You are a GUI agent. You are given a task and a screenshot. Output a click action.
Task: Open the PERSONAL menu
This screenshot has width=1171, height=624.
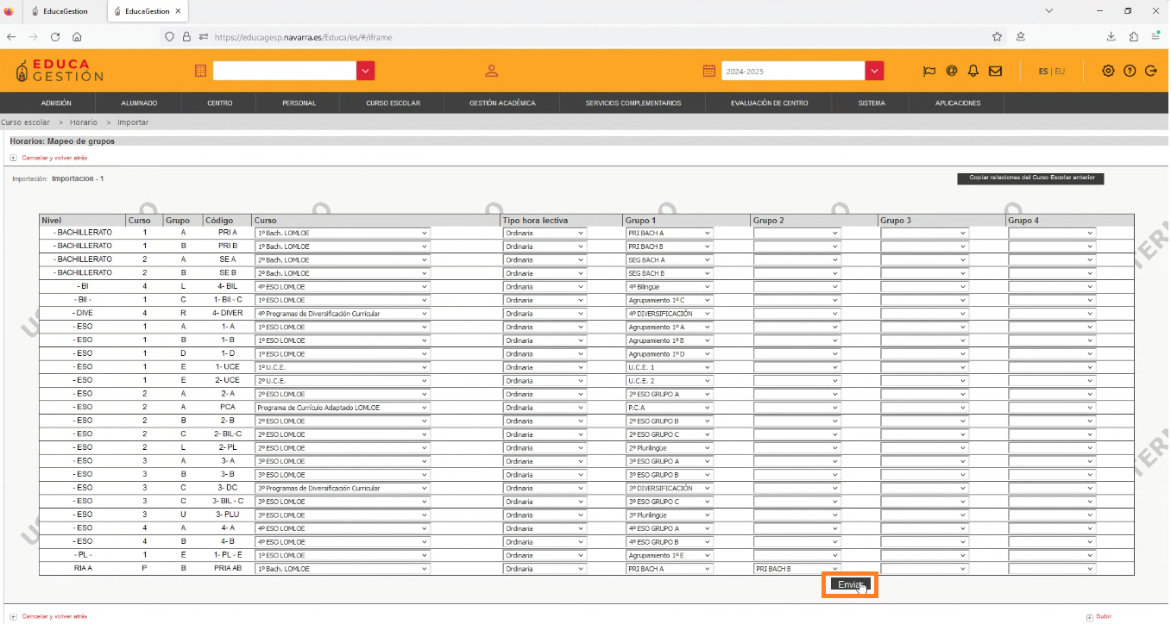tap(299, 103)
